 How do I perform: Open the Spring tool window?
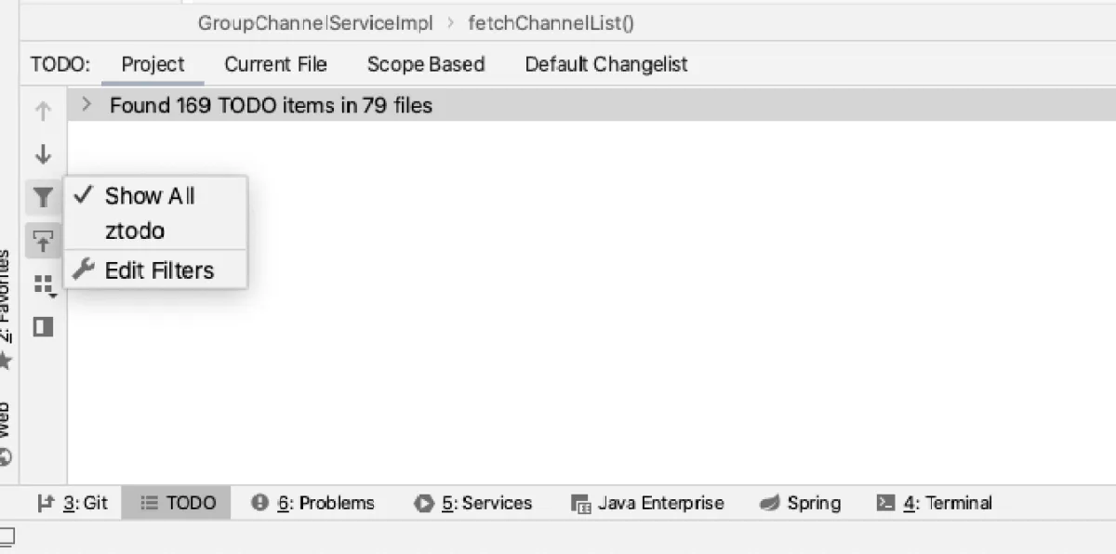coord(801,503)
